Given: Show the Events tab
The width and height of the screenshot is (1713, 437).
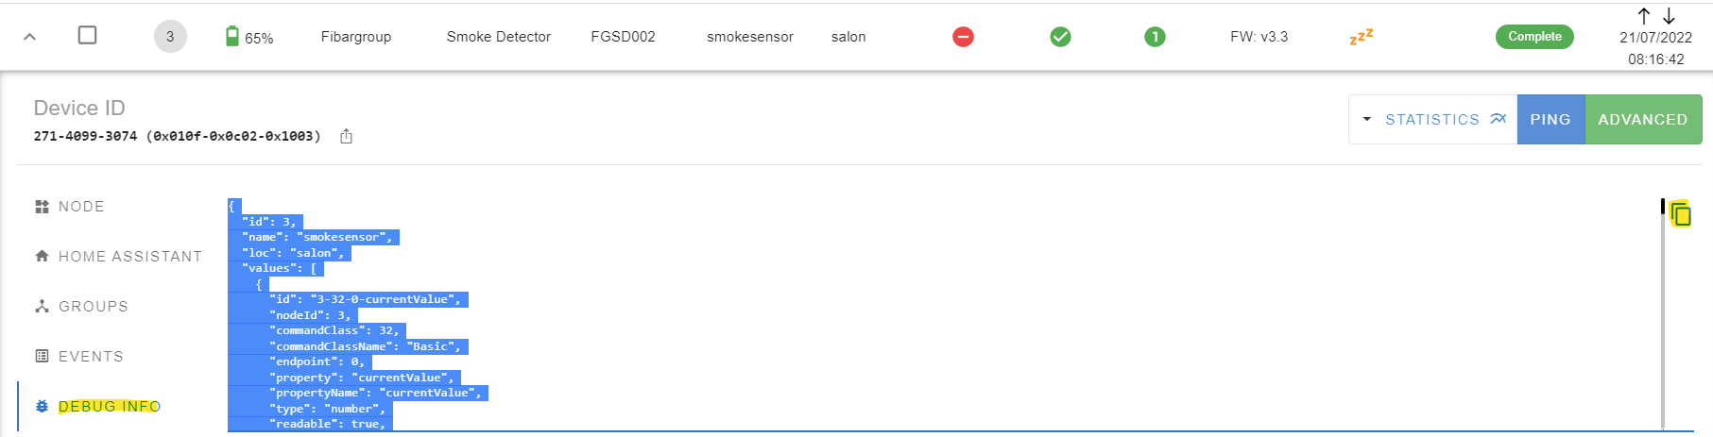Looking at the screenshot, I should coord(79,357).
